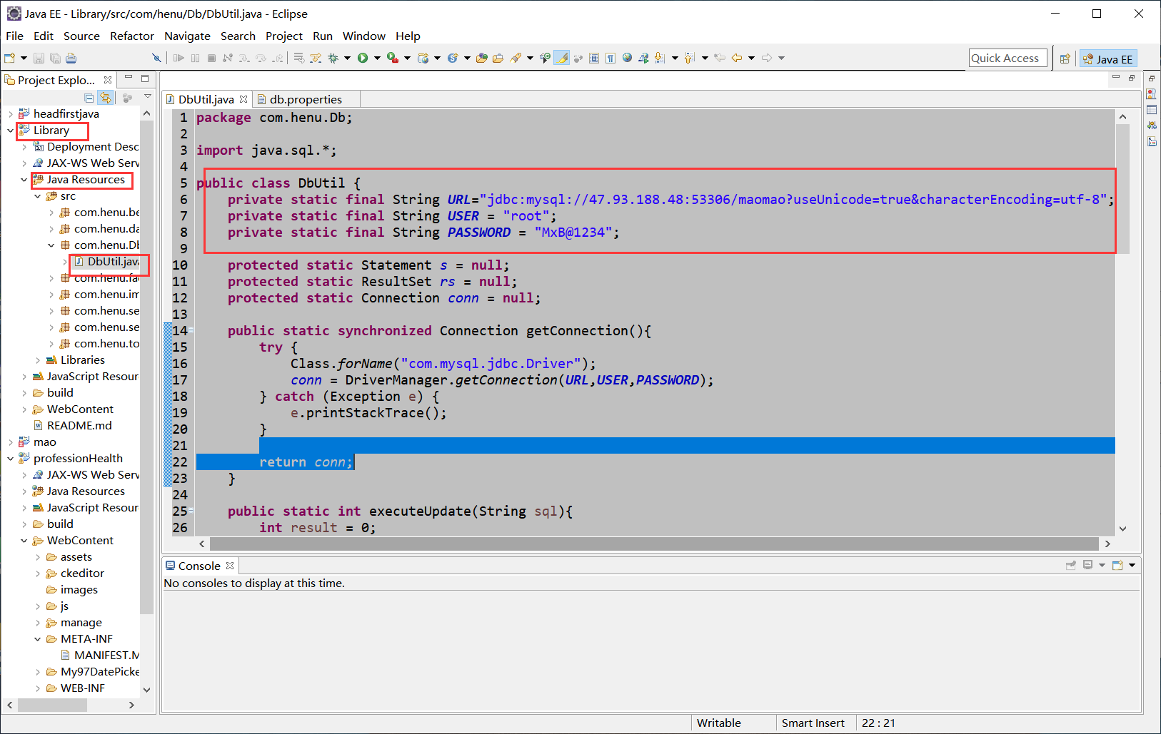Open Project Explorer View Menu triangle
Screen dimensions: 1161x734
click(x=148, y=96)
